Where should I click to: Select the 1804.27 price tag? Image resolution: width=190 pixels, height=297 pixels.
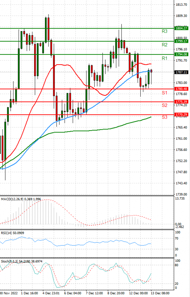pos(181,29)
